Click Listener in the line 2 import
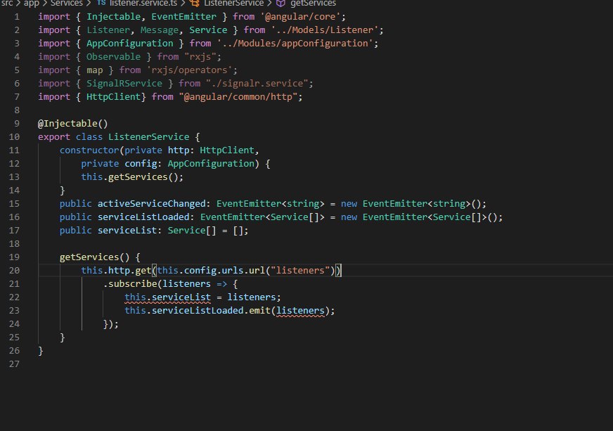The image size is (613, 431). coord(108,30)
